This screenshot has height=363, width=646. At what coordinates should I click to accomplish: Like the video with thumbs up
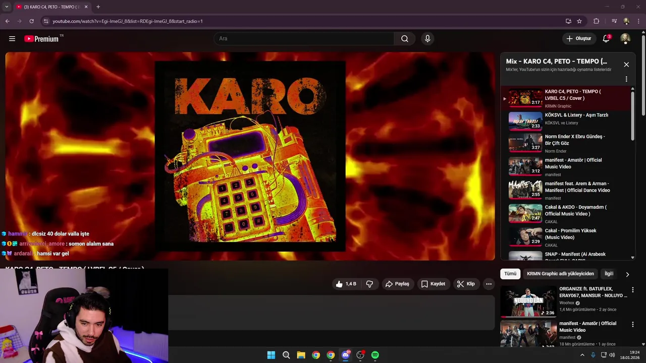pos(346,284)
